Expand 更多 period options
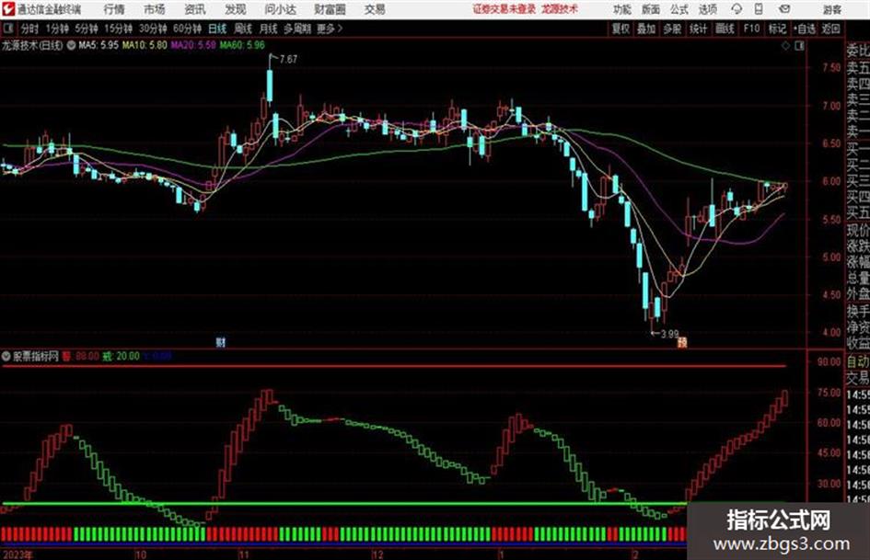The image size is (870, 560). click(x=330, y=29)
